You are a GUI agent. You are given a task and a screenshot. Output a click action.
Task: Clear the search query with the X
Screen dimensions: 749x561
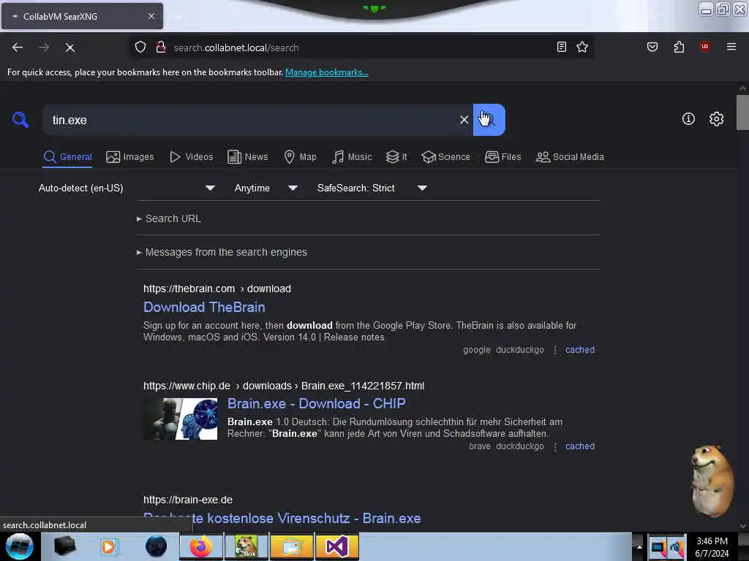464,120
